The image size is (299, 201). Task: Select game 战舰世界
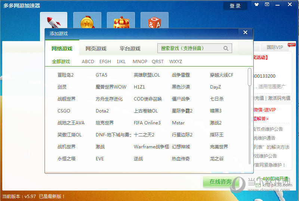[67, 99]
